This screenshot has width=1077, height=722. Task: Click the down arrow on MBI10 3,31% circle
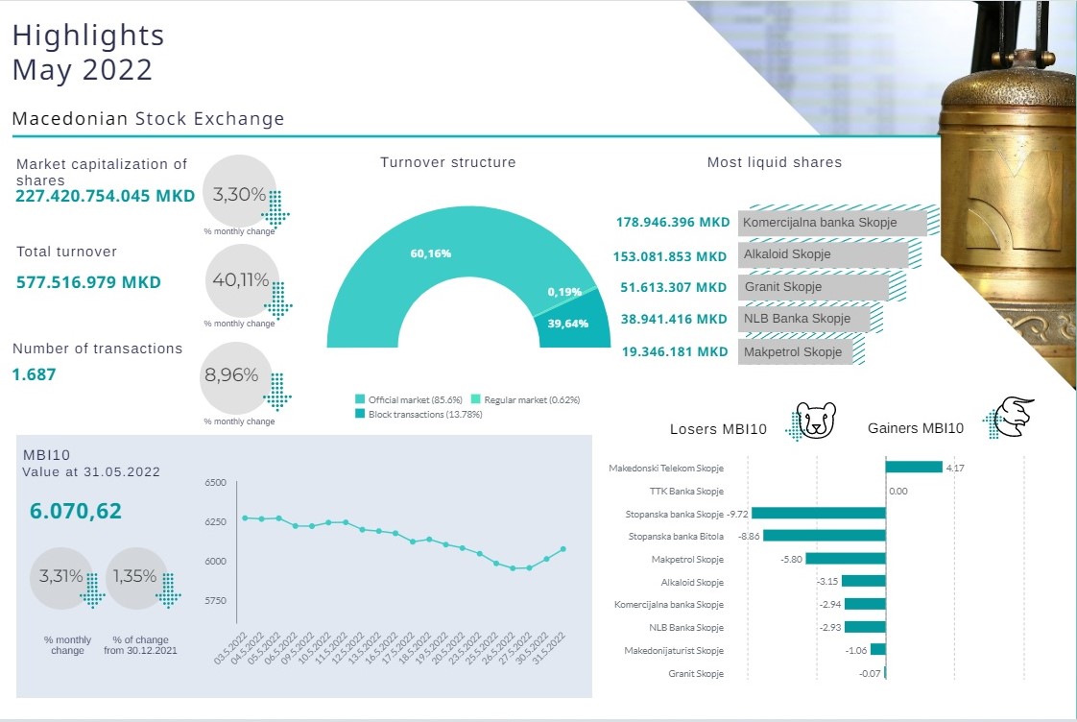point(93,589)
